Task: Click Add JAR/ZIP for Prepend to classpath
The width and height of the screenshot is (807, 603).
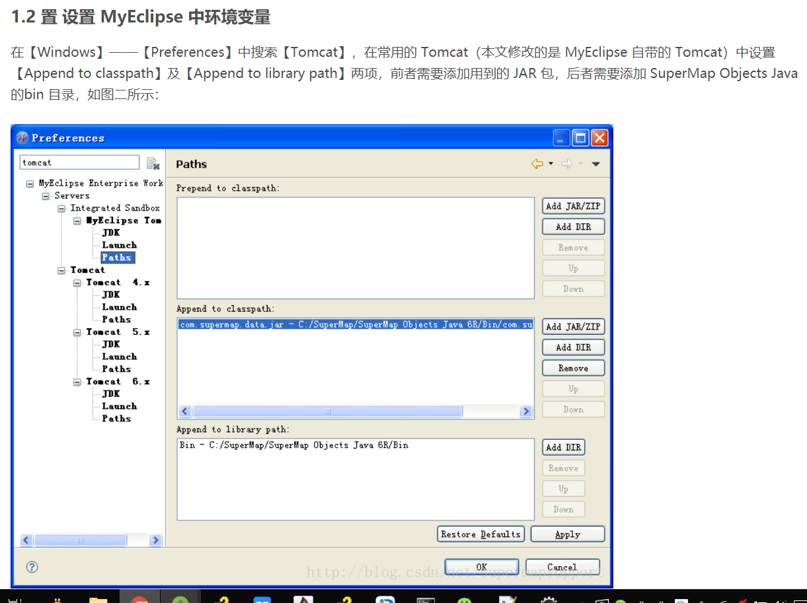Action: (573, 206)
